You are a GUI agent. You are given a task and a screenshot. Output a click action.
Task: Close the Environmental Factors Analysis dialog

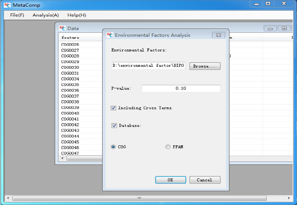pos(218,35)
